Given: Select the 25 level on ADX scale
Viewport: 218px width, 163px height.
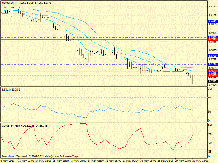Looking at the screenshot, I should [x=210, y=152].
